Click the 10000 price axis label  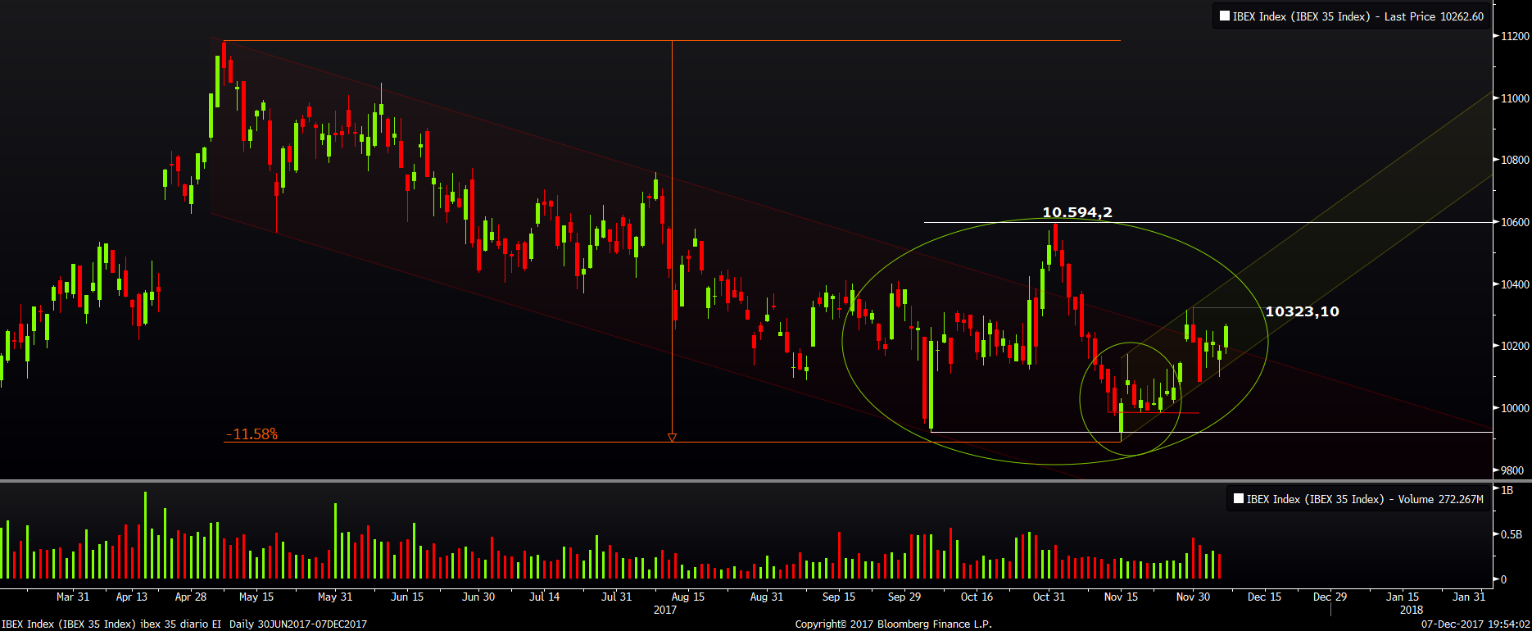pos(1515,408)
